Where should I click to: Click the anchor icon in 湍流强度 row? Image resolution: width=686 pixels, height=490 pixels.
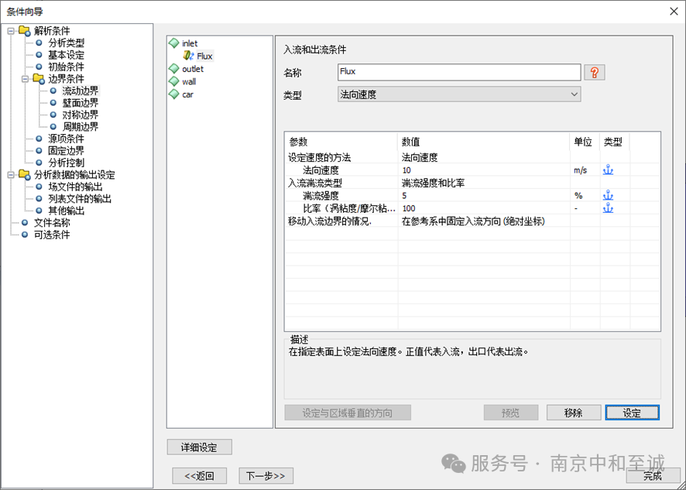[x=608, y=196]
